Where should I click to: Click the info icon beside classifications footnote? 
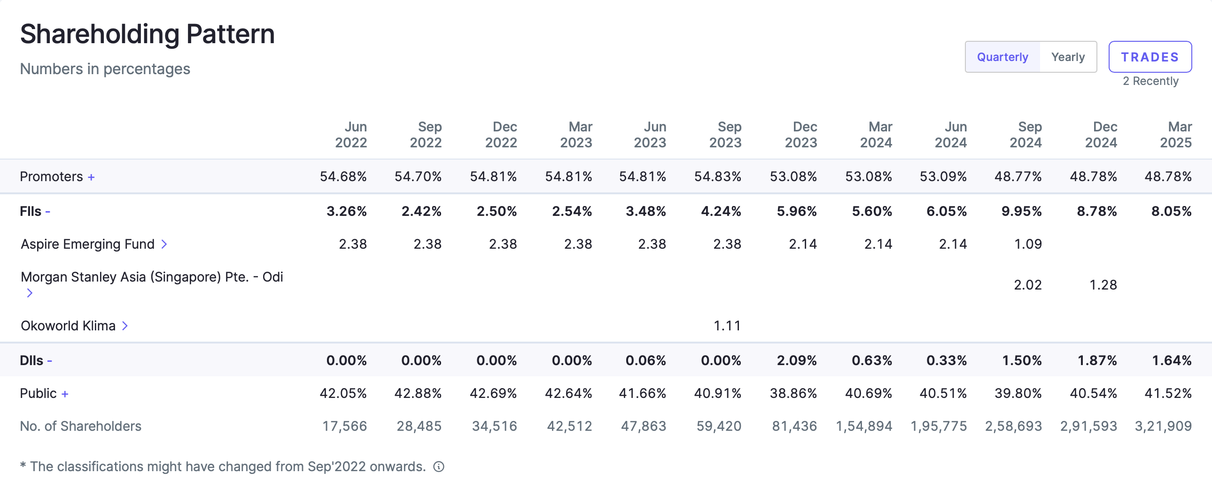point(438,466)
